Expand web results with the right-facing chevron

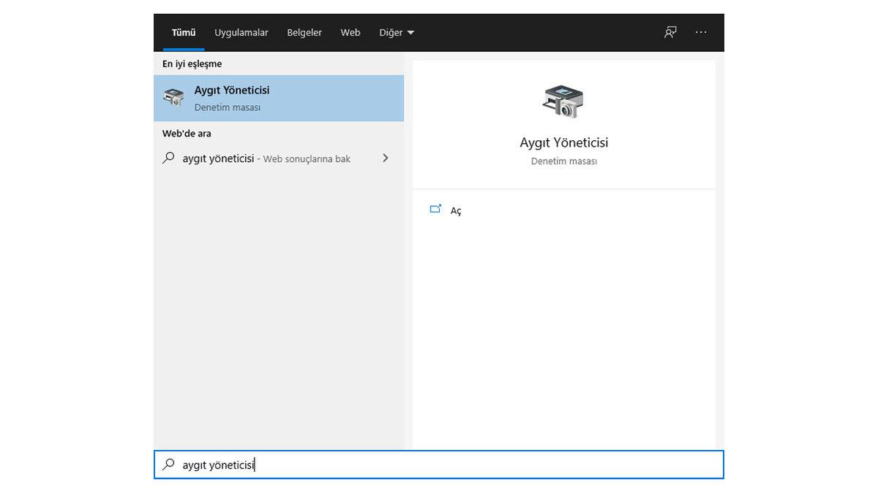[386, 158]
